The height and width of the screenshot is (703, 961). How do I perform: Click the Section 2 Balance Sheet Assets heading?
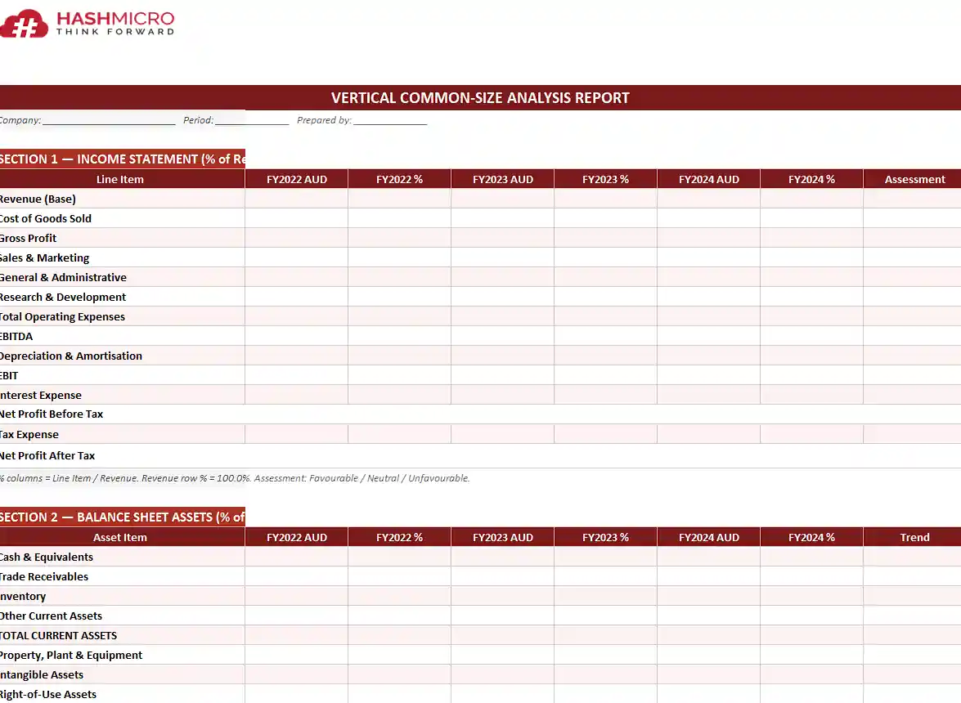pos(122,517)
